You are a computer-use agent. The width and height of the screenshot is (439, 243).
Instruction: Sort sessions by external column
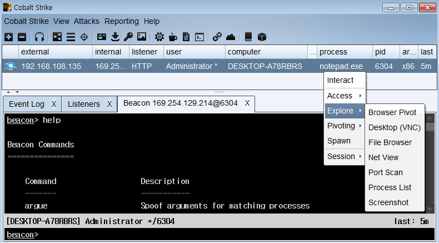(56, 52)
